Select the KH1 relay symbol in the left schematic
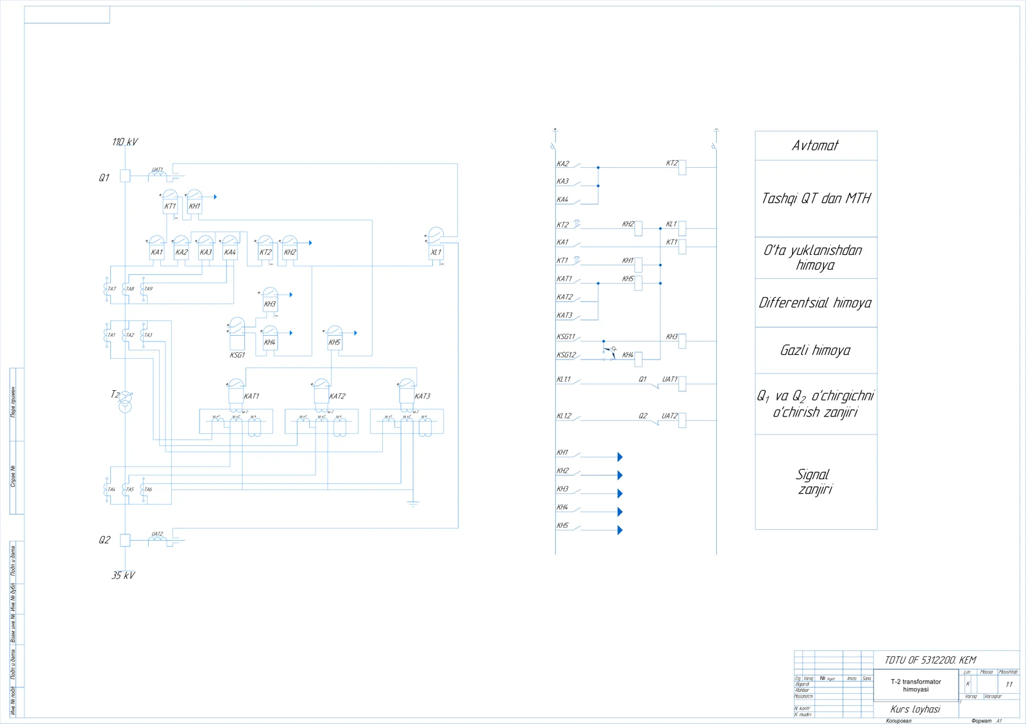 194,202
